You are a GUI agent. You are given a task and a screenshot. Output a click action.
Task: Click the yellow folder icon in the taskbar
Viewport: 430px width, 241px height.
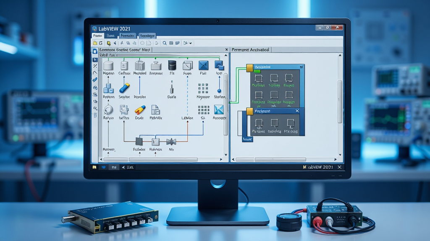(x=94, y=167)
